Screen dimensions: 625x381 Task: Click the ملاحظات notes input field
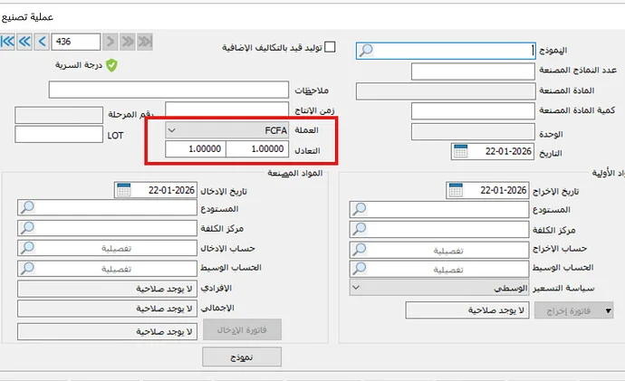pos(168,90)
